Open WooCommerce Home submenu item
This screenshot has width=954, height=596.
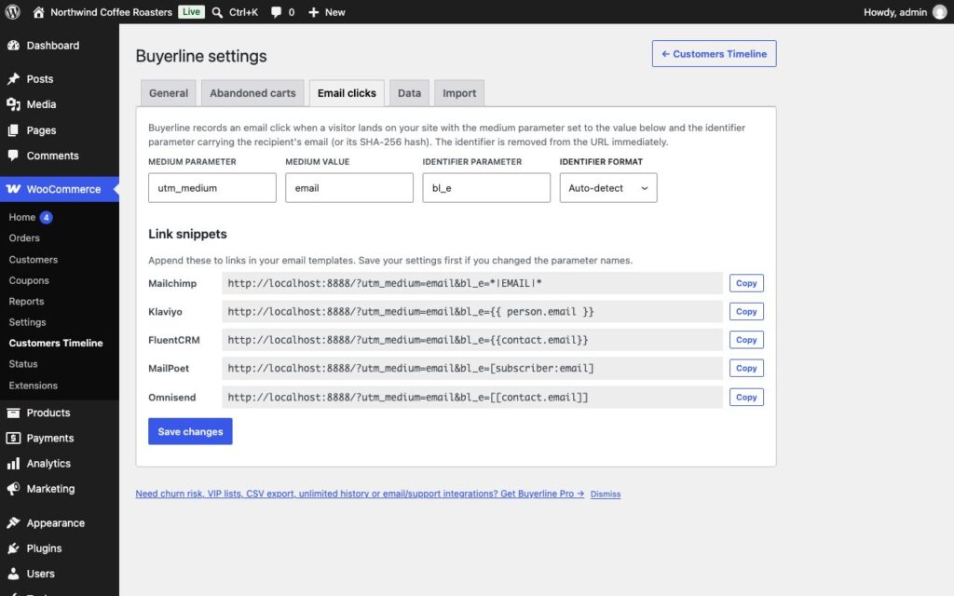[22, 217]
